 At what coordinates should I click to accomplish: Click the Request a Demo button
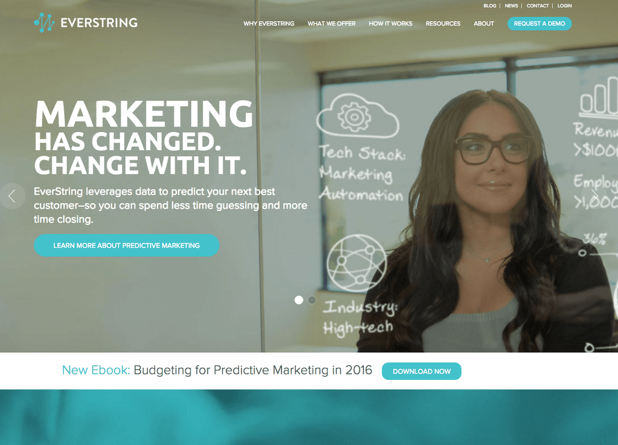tap(540, 24)
